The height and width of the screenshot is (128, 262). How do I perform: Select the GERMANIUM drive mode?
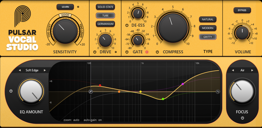pyautogui.click(x=105, y=24)
